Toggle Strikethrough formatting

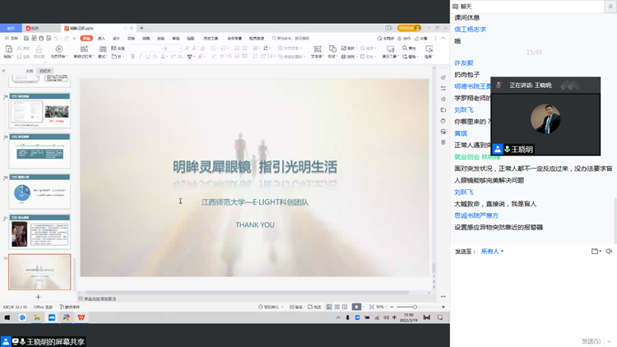point(155,57)
